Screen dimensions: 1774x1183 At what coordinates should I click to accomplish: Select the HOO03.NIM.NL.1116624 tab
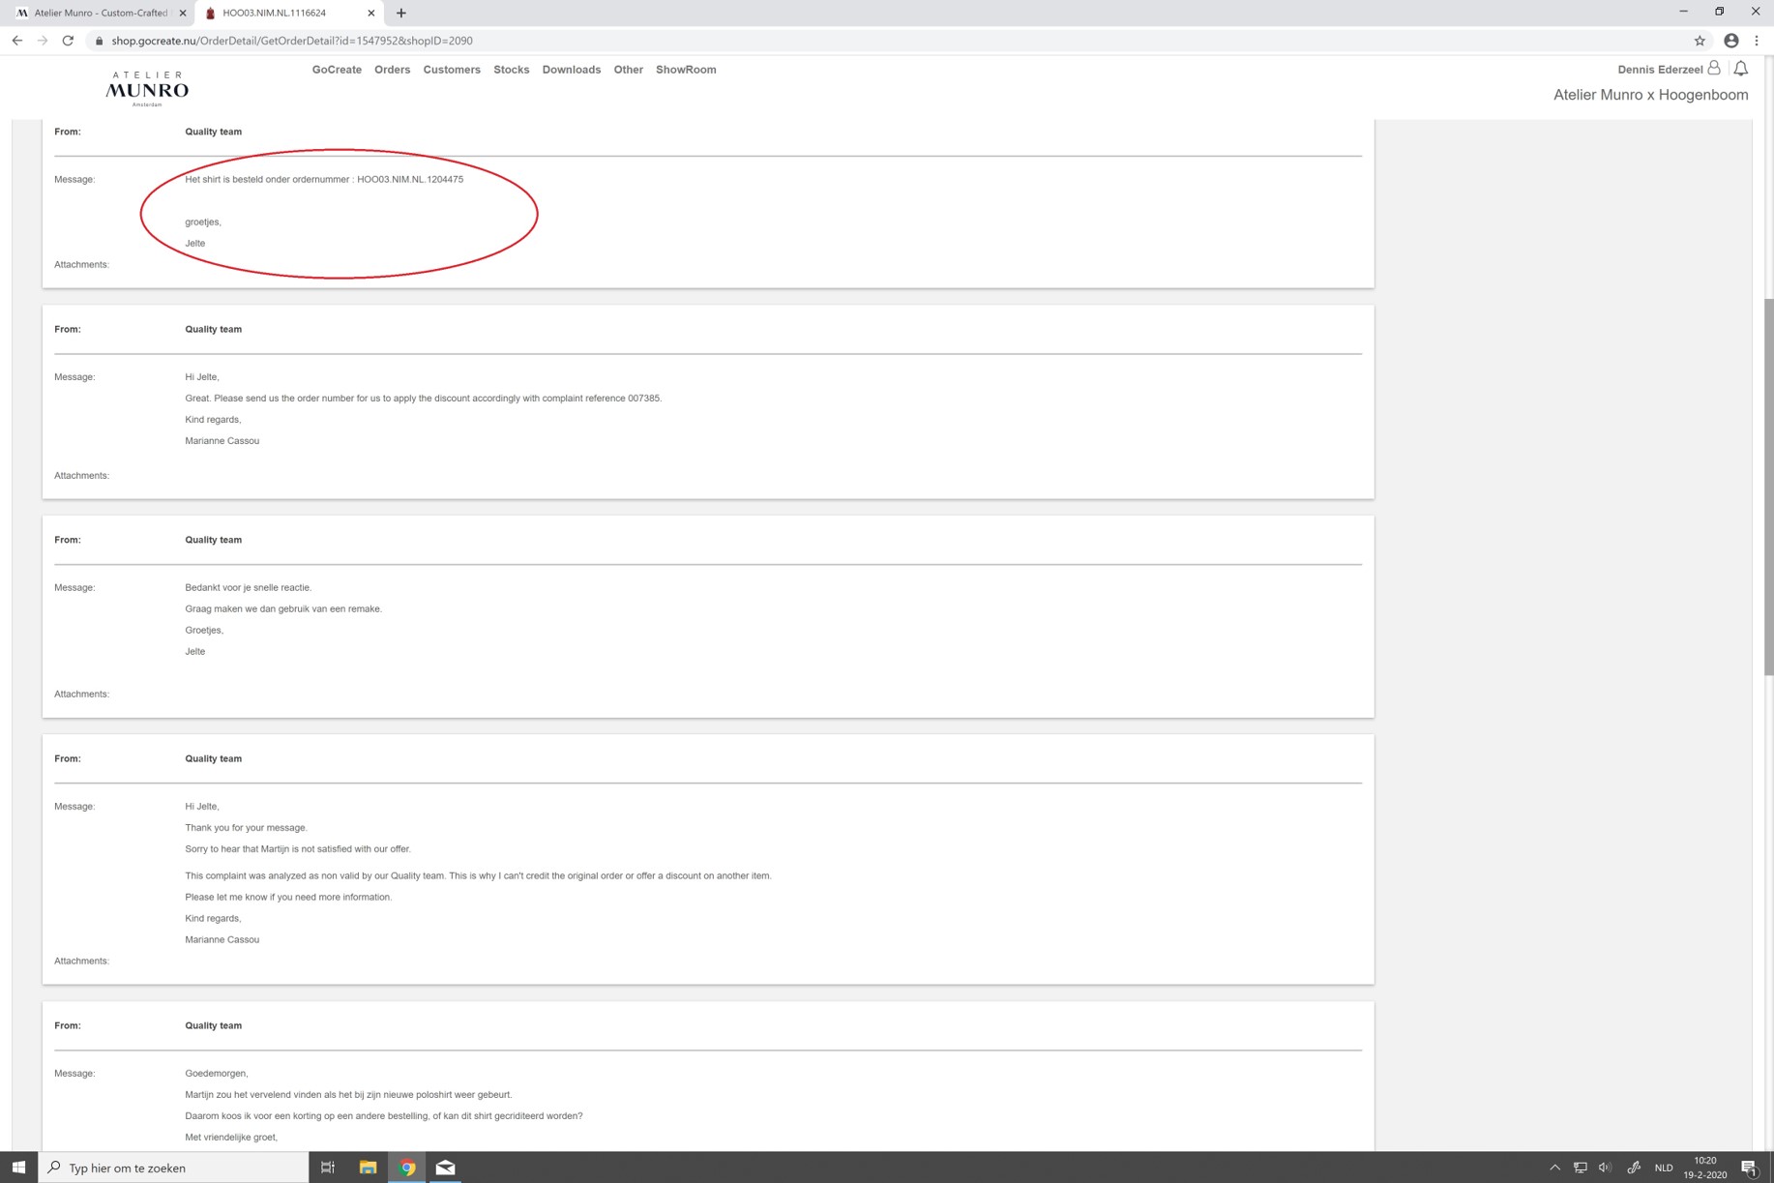click(x=288, y=14)
